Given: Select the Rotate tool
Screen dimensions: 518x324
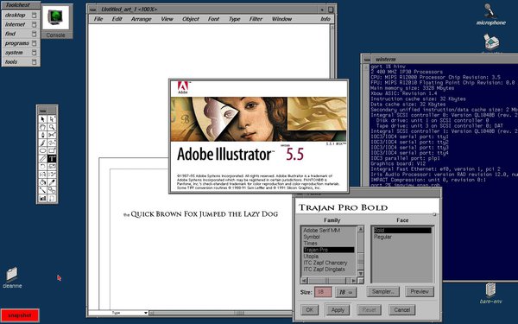Looking at the screenshot, I should [42, 167].
